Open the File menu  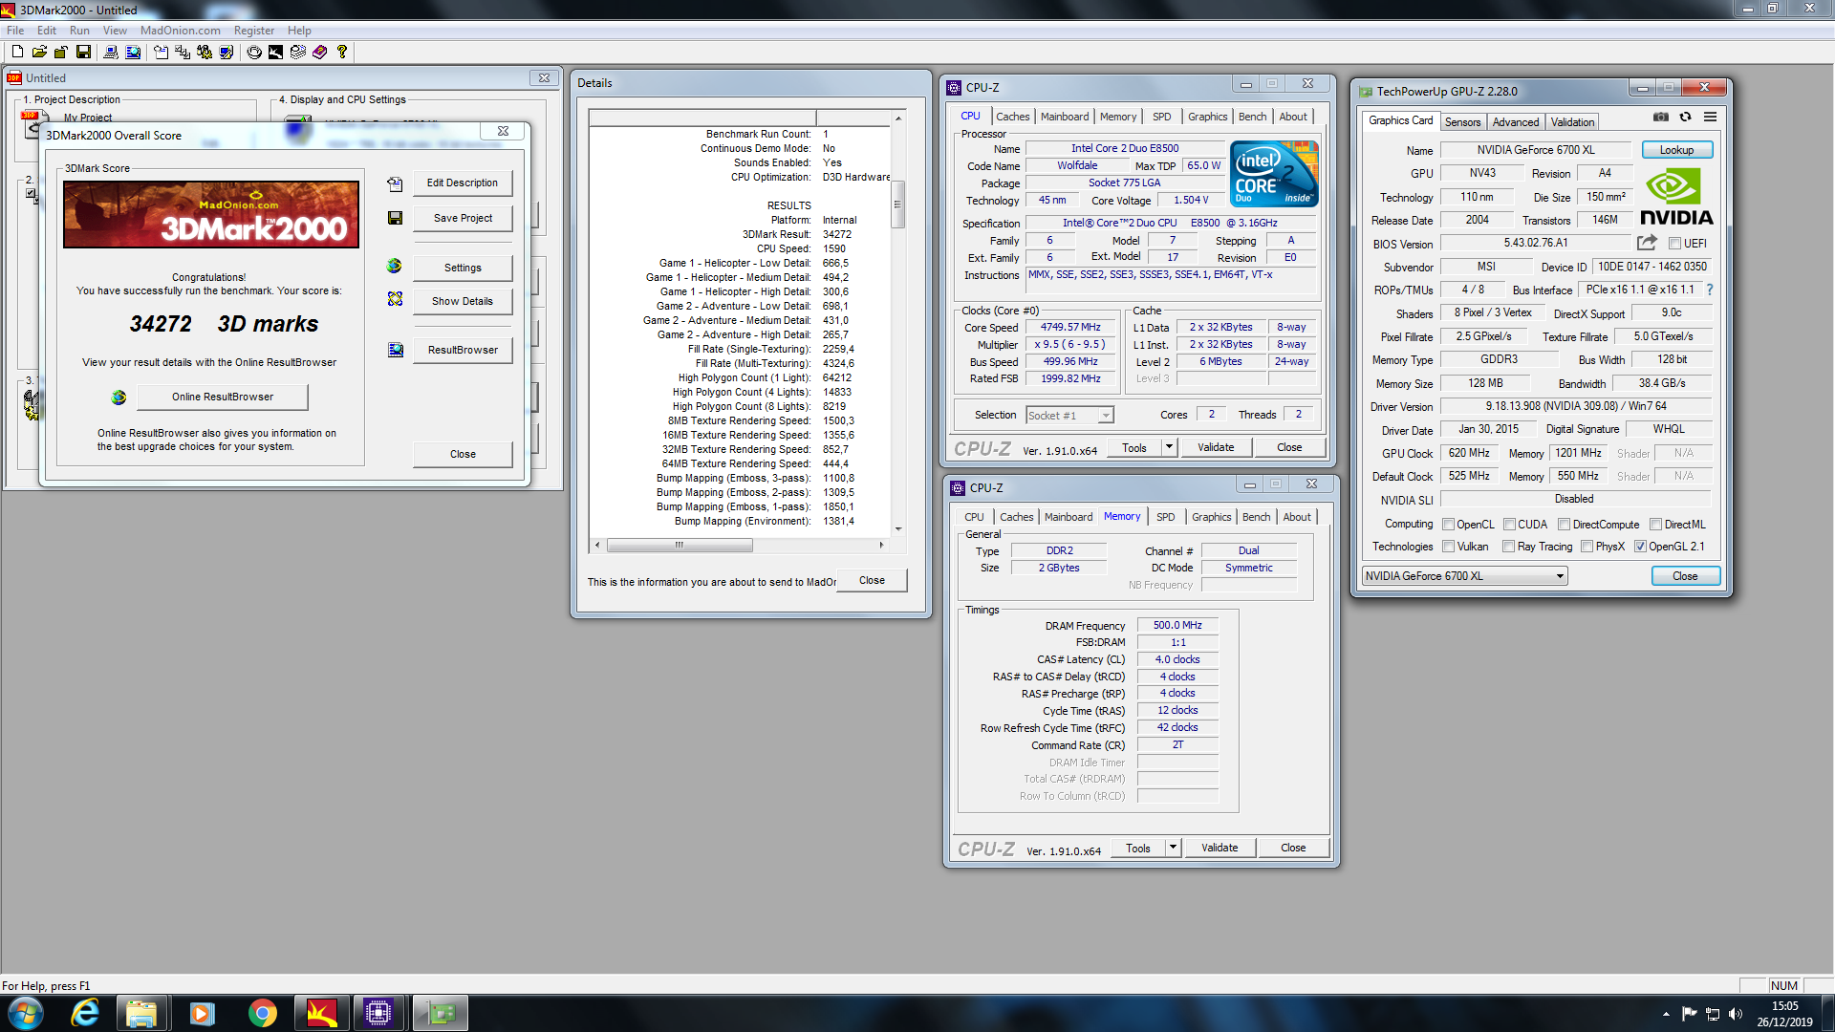click(x=15, y=31)
